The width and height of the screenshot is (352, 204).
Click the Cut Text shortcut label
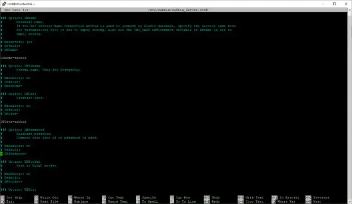click(116, 198)
